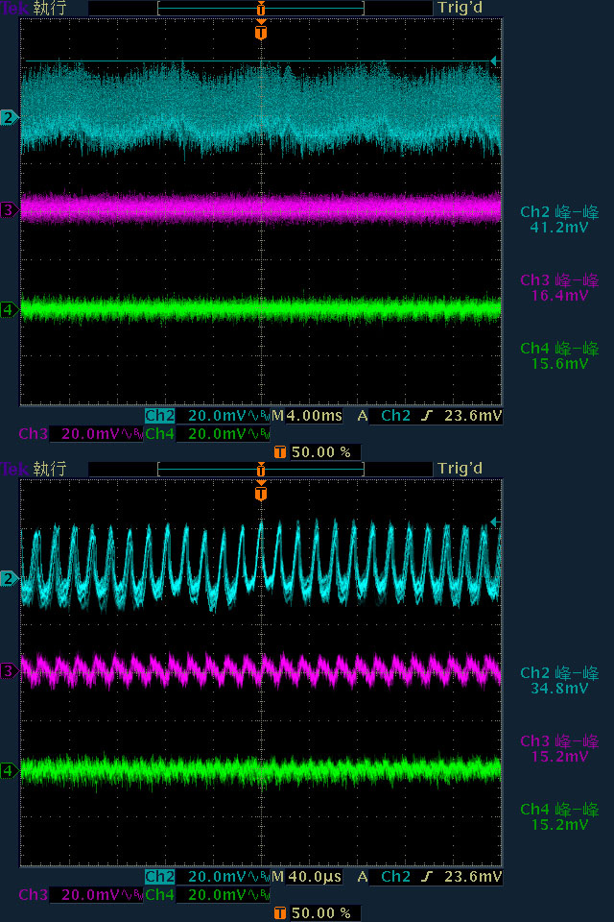Screen dimensions: 614x922
Task: Click the Trig'd status in the 40.0µs capture
Action: pyautogui.click(x=460, y=470)
